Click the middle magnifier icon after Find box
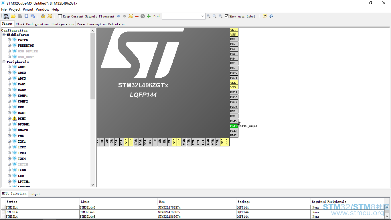The height and width of the screenshot is (220, 391). point(214,16)
